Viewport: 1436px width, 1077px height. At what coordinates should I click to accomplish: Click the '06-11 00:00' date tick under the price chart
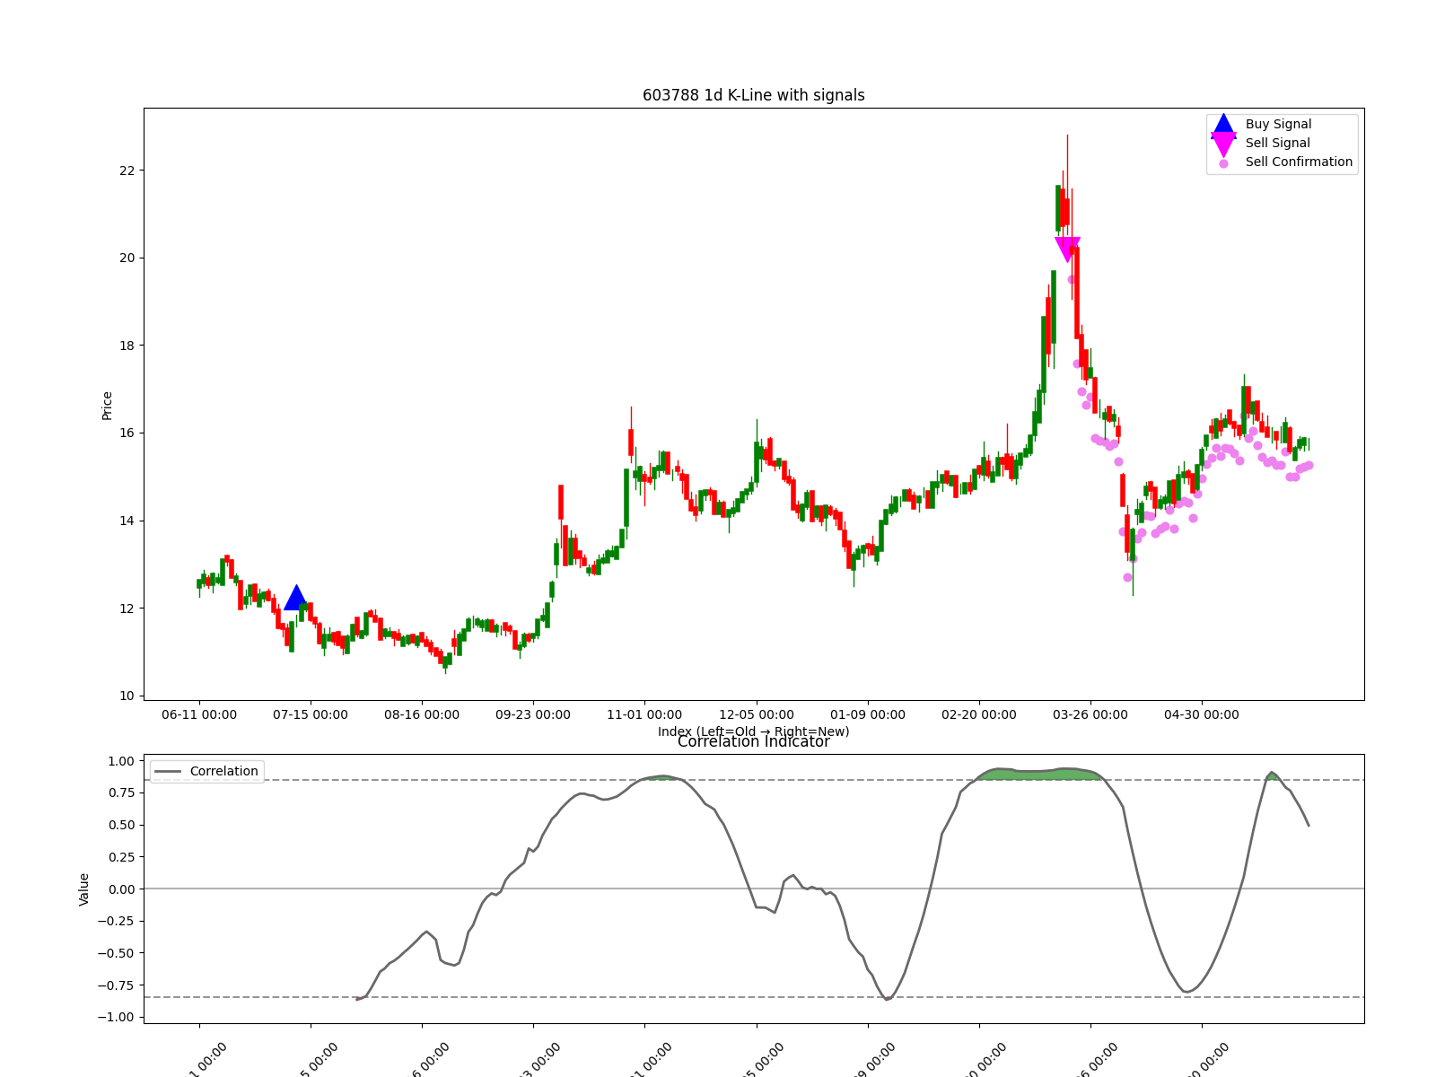199,715
